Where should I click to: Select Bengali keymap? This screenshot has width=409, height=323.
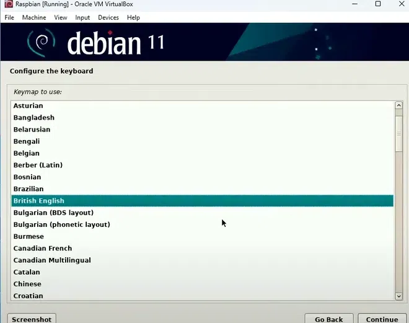203,141
